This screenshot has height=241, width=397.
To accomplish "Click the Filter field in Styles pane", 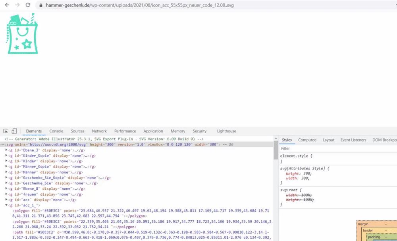I will point(338,148).
